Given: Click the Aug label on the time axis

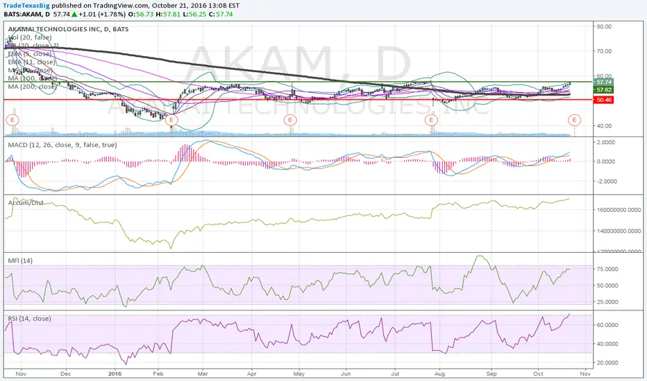Looking at the screenshot, I should [440, 374].
